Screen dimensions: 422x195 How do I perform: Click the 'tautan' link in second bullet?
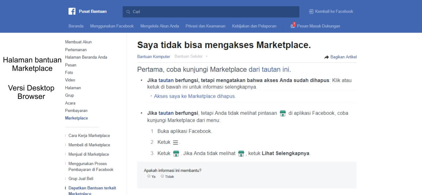166,113
